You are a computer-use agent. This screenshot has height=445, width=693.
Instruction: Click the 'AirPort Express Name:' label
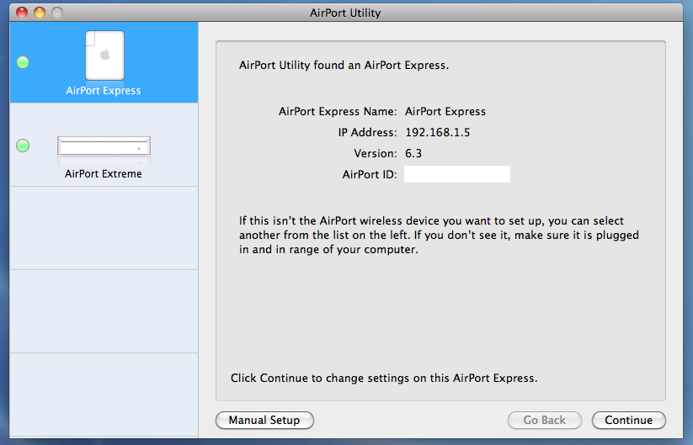click(x=338, y=111)
